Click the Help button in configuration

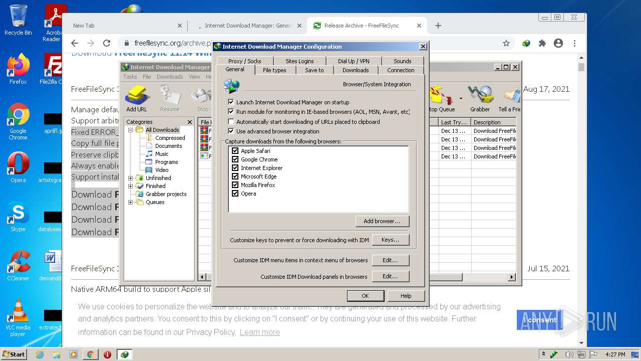(x=406, y=296)
